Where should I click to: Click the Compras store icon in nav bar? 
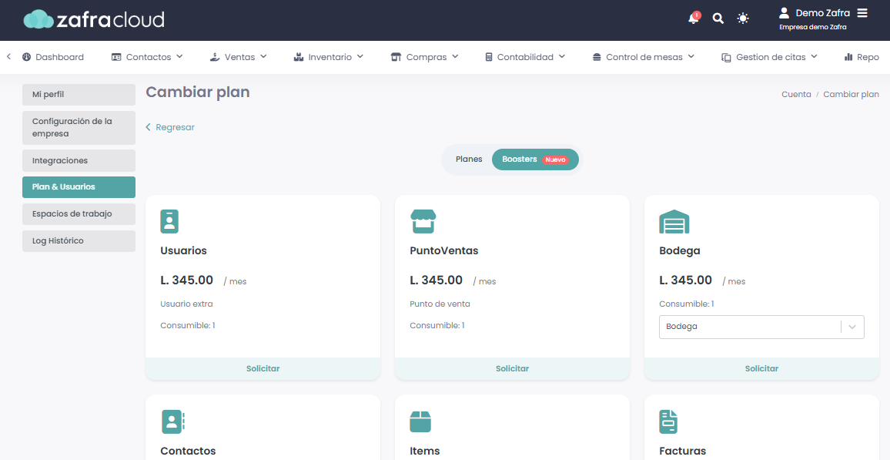pyautogui.click(x=396, y=57)
